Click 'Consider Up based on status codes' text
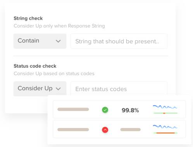The image size is (193, 147). [54, 73]
